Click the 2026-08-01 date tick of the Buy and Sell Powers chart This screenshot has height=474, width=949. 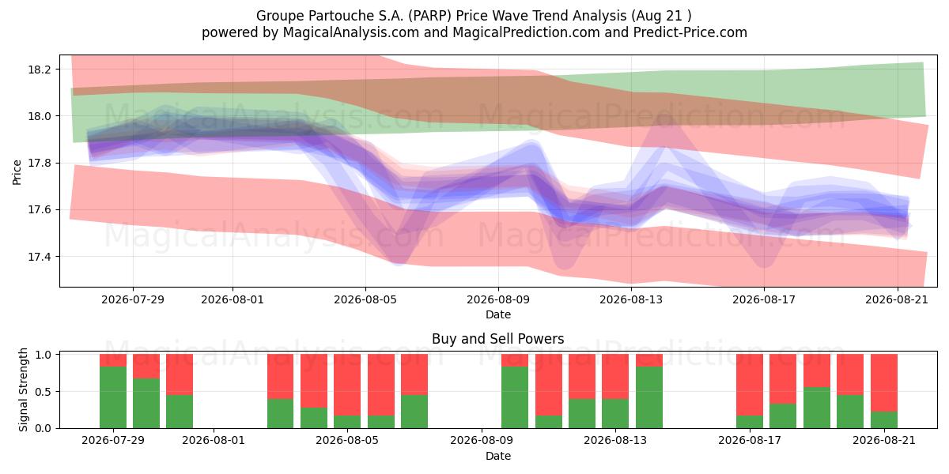(x=214, y=441)
